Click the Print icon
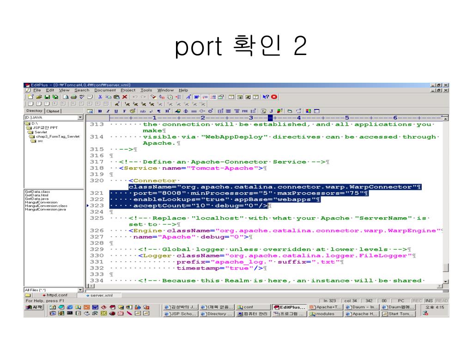Screen dimensions: 473x355 pyautogui.click(x=73, y=97)
